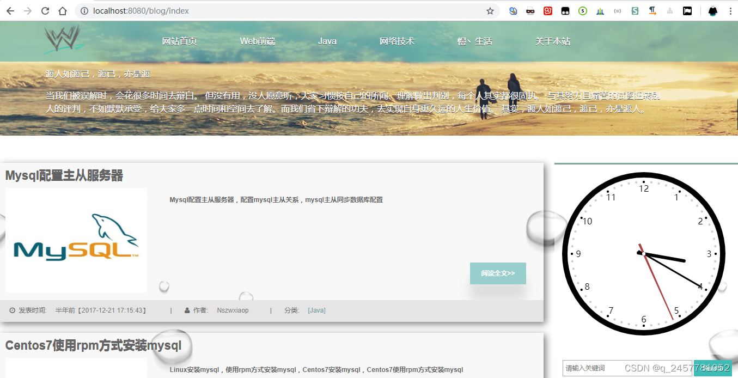
Task: Click the browser forward arrow
Action: click(x=28, y=11)
